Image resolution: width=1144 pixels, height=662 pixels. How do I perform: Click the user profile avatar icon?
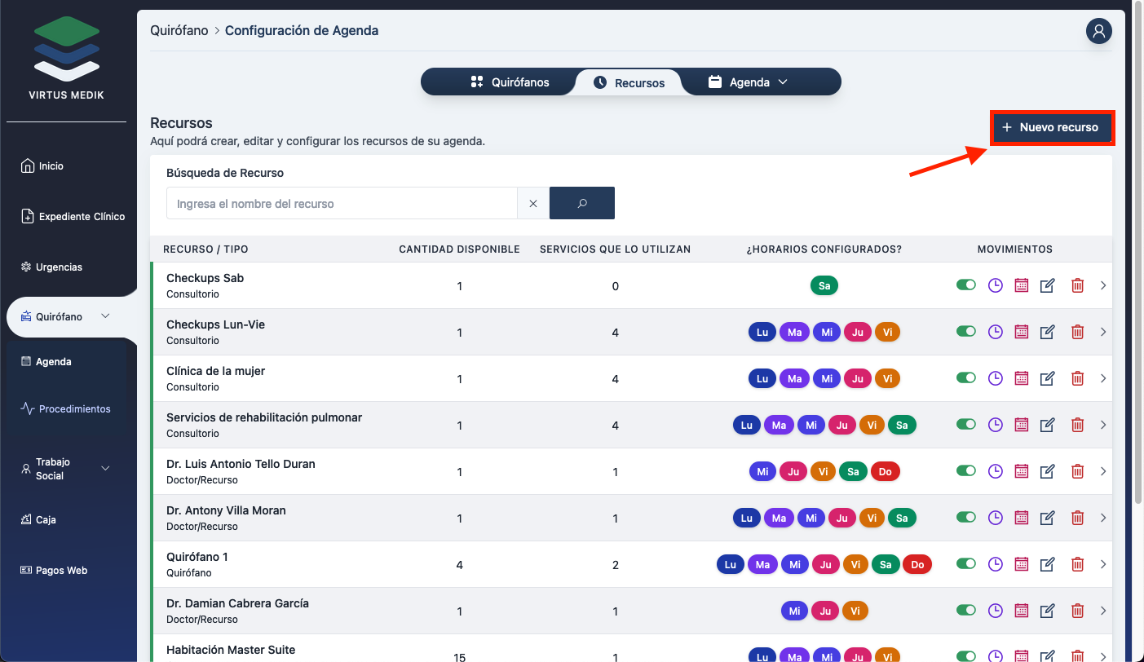coord(1098,31)
